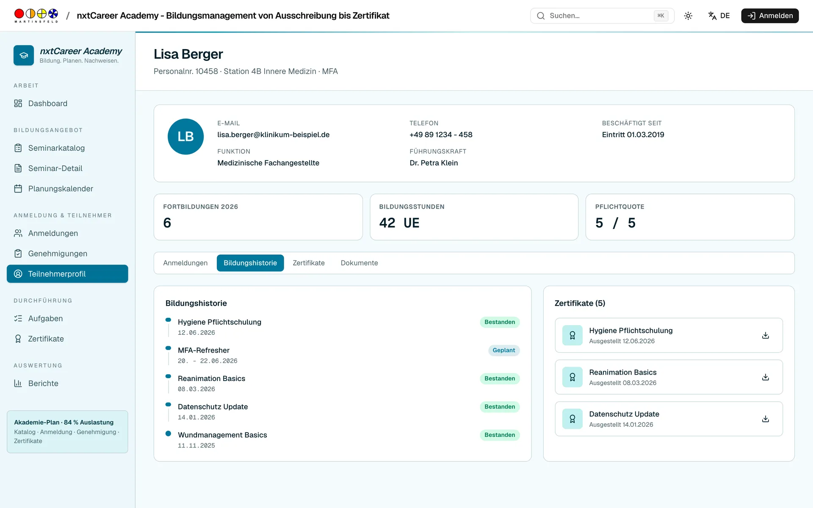
Task: Click the Martinsfeld logo
Action: coord(36,16)
